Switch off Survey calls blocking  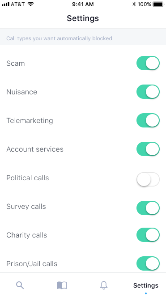coord(148,208)
